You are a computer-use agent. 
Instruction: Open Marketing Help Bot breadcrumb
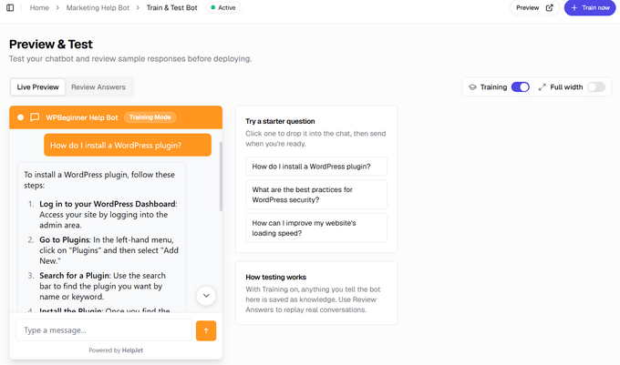point(98,8)
